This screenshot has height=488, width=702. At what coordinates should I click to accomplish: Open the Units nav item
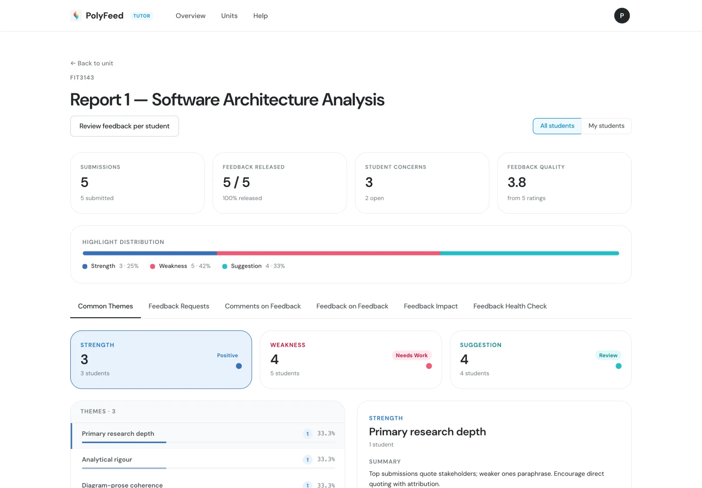point(229,16)
